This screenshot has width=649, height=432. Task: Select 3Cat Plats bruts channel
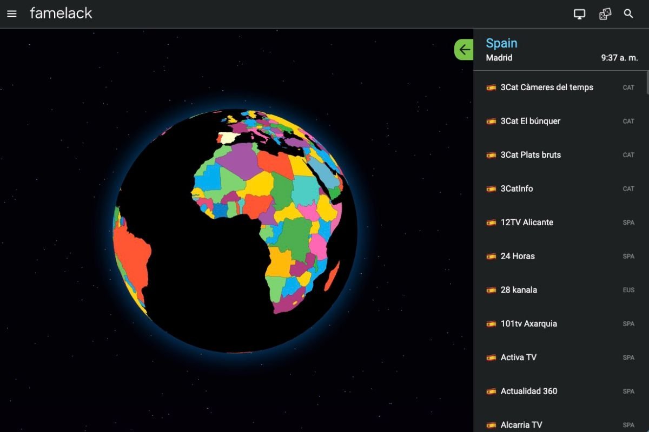[531, 155]
